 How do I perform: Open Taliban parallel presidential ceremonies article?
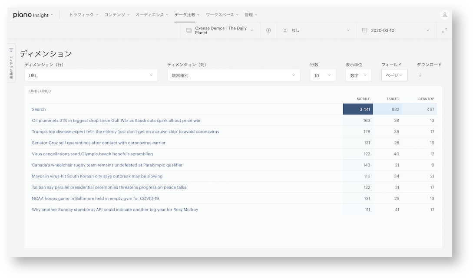[109, 187]
